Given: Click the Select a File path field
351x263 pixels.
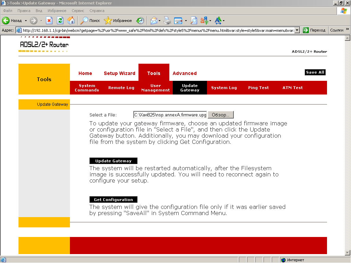Looking at the screenshot, I should (x=170, y=115).
